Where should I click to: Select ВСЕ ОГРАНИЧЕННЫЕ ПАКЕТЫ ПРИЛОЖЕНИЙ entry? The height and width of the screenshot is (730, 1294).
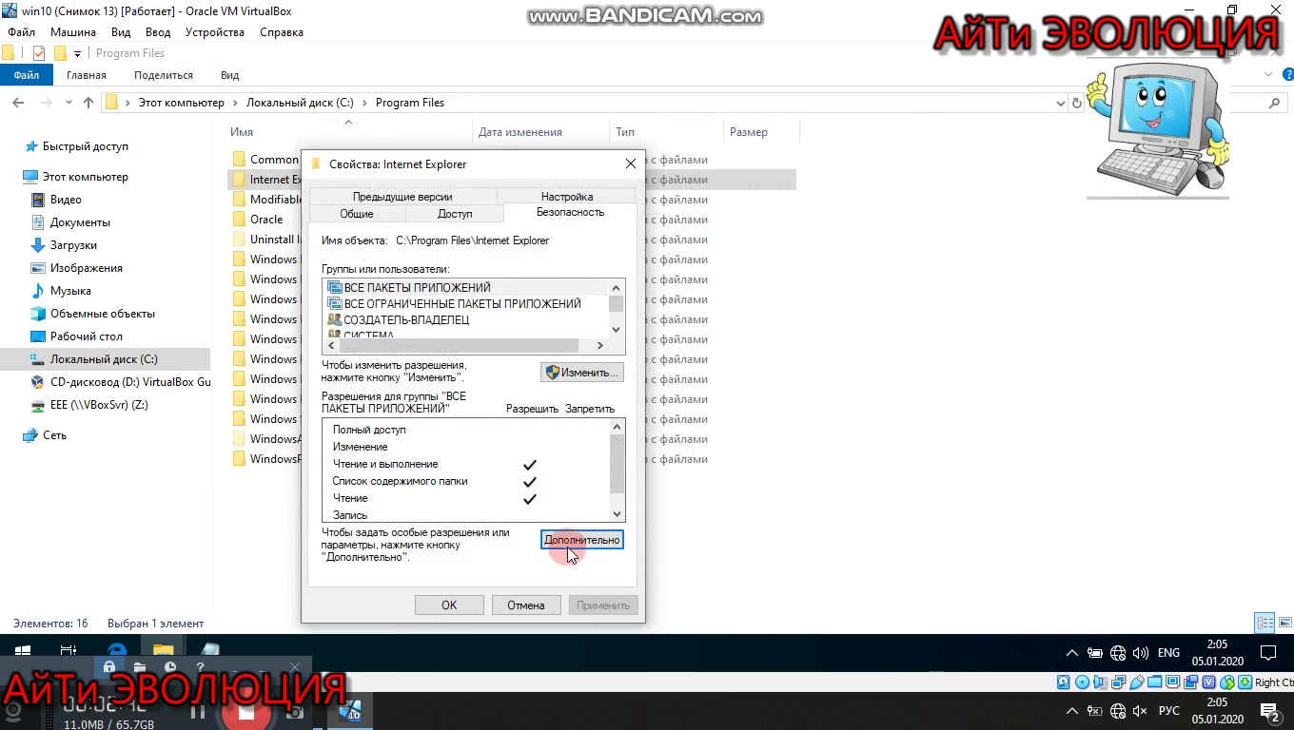click(x=462, y=304)
